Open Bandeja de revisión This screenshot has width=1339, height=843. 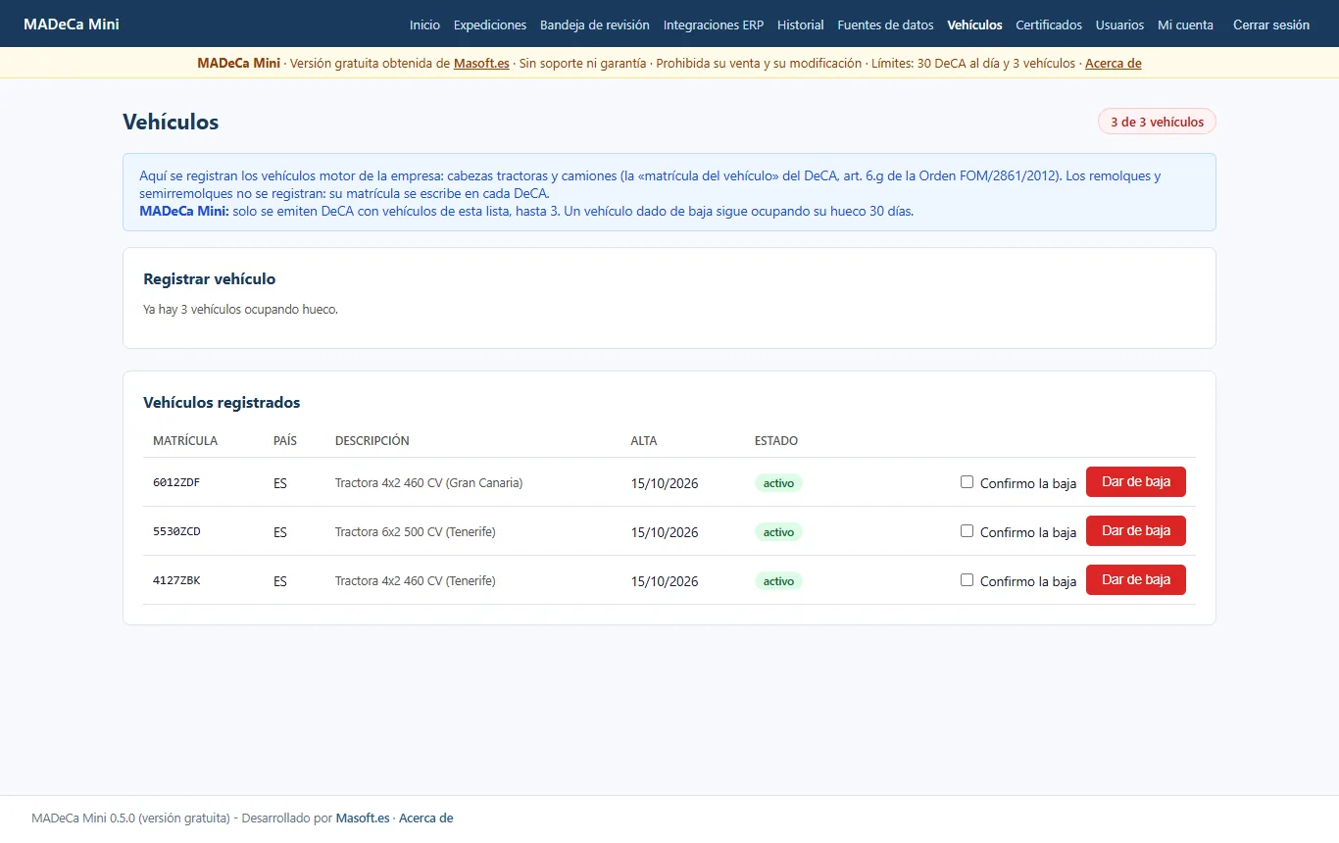tap(595, 25)
